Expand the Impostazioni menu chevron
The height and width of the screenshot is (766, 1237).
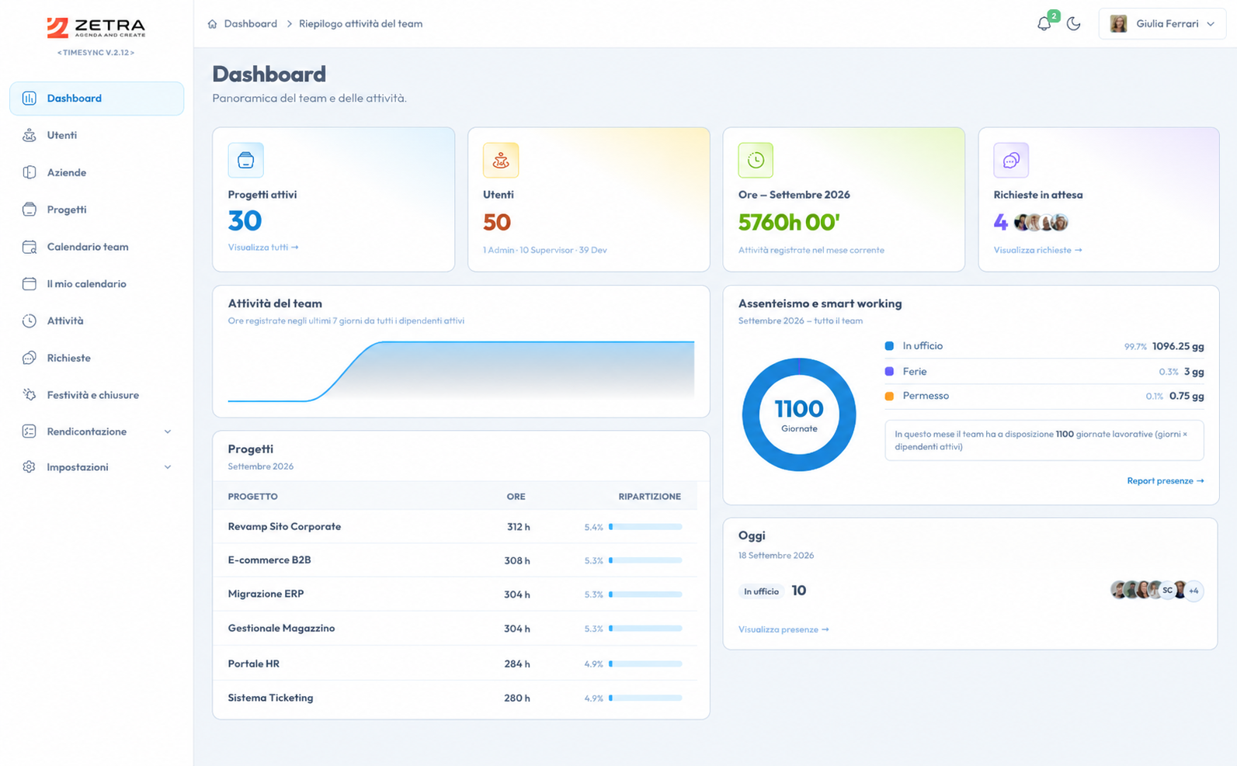coord(168,467)
